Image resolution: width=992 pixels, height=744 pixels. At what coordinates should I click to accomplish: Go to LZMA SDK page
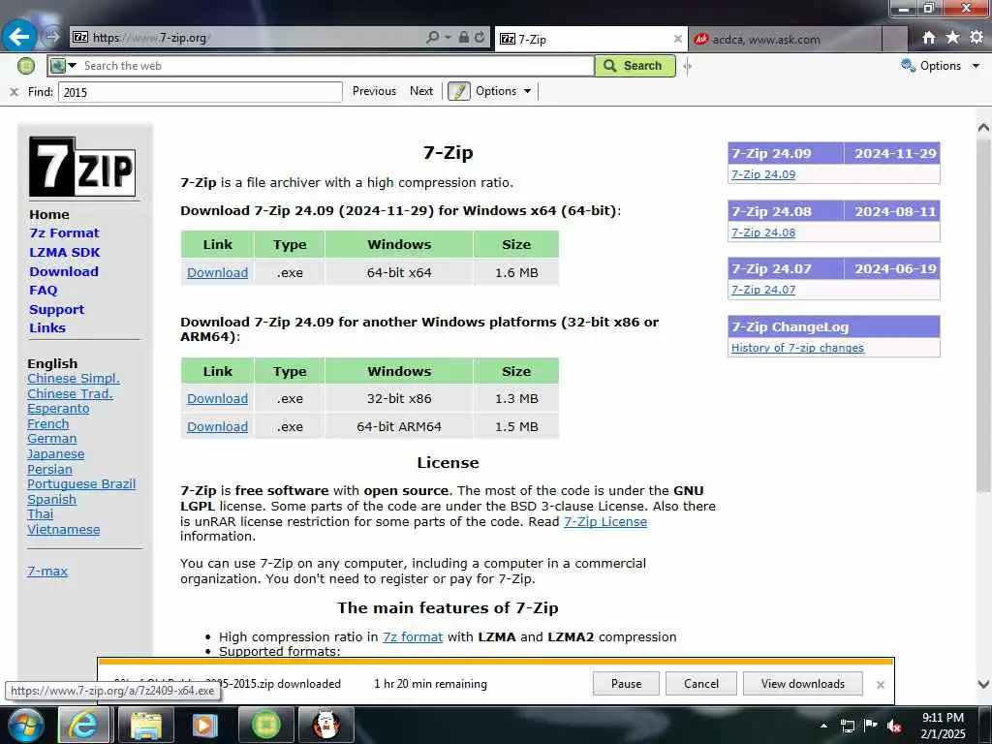click(x=65, y=253)
